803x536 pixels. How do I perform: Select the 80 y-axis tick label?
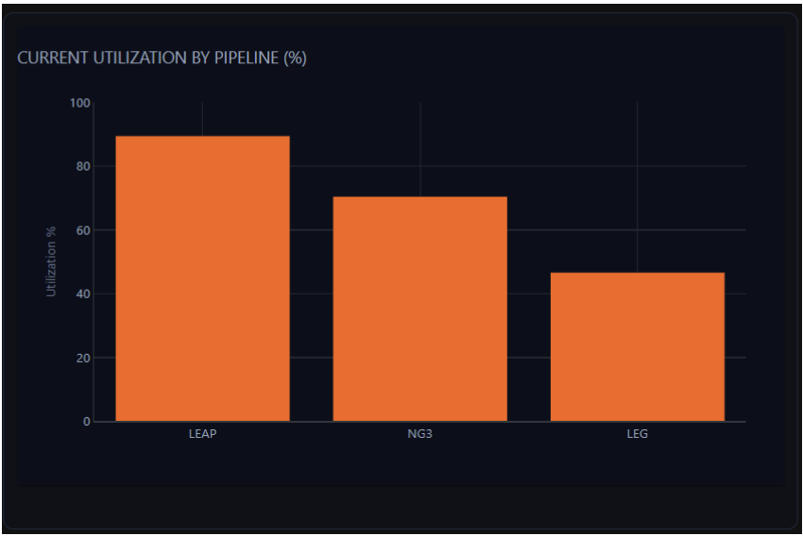tap(82, 167)
